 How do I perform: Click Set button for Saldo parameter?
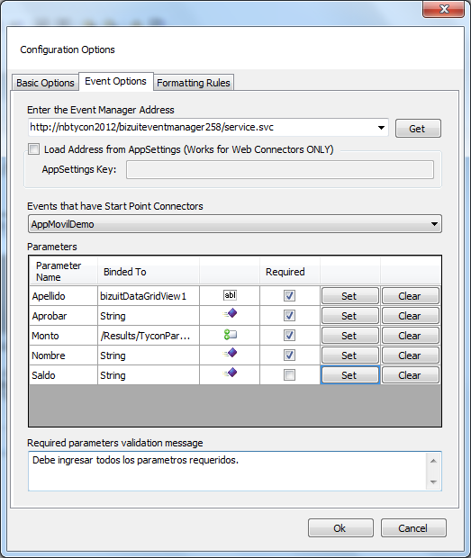click(x=350, y=375)
